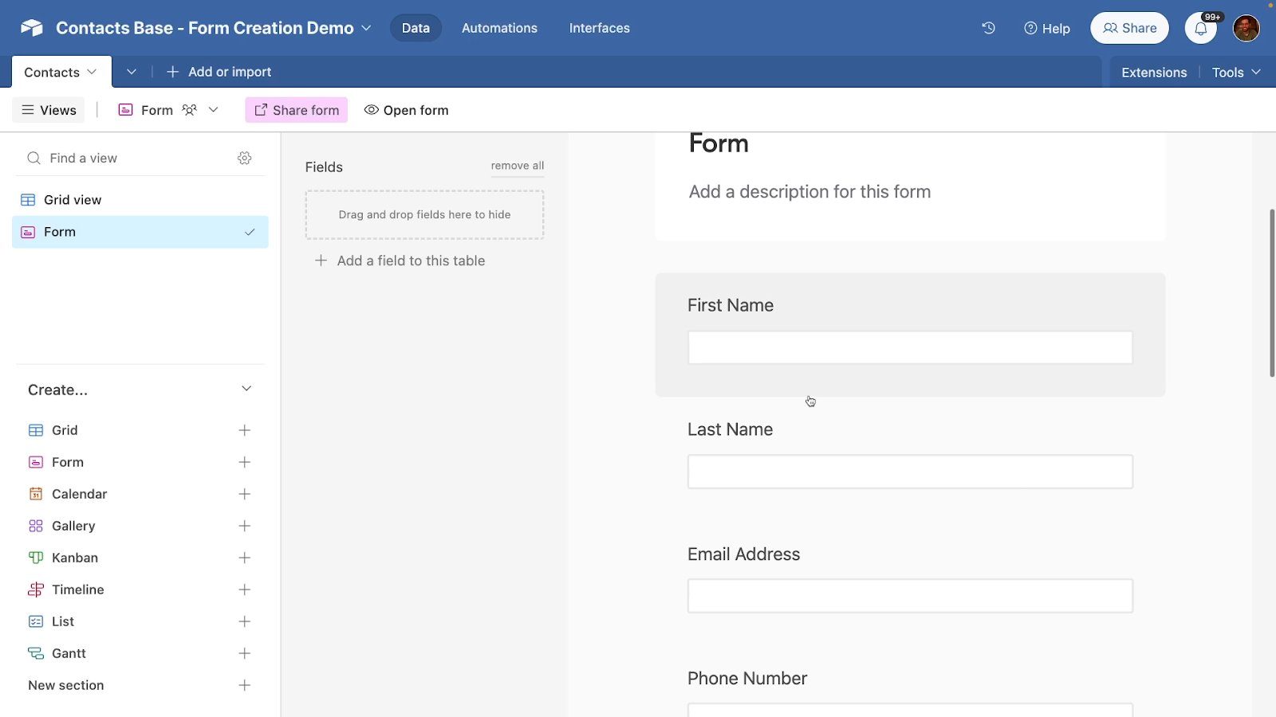Click the Timeline icon in Create list

click(x=36, y=590)
